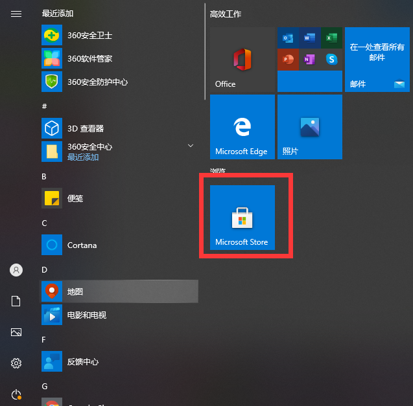Screen dimensions: 413x406
Task: Open Skype in the Office tile group
Action: coord(331,60)
